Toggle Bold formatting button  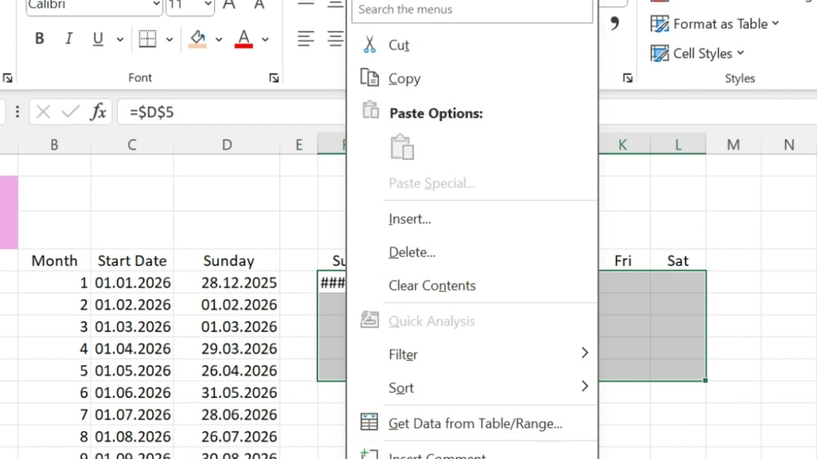(x=40, y=39)
